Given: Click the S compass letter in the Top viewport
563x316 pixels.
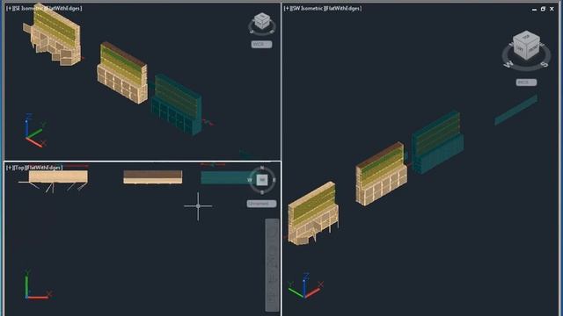Looking at the screenshot, I should pos(262,192).
